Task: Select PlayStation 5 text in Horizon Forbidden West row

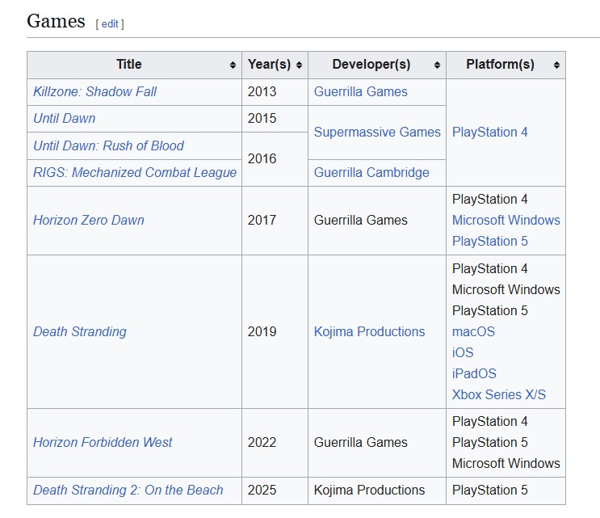Action: (490, 443)
